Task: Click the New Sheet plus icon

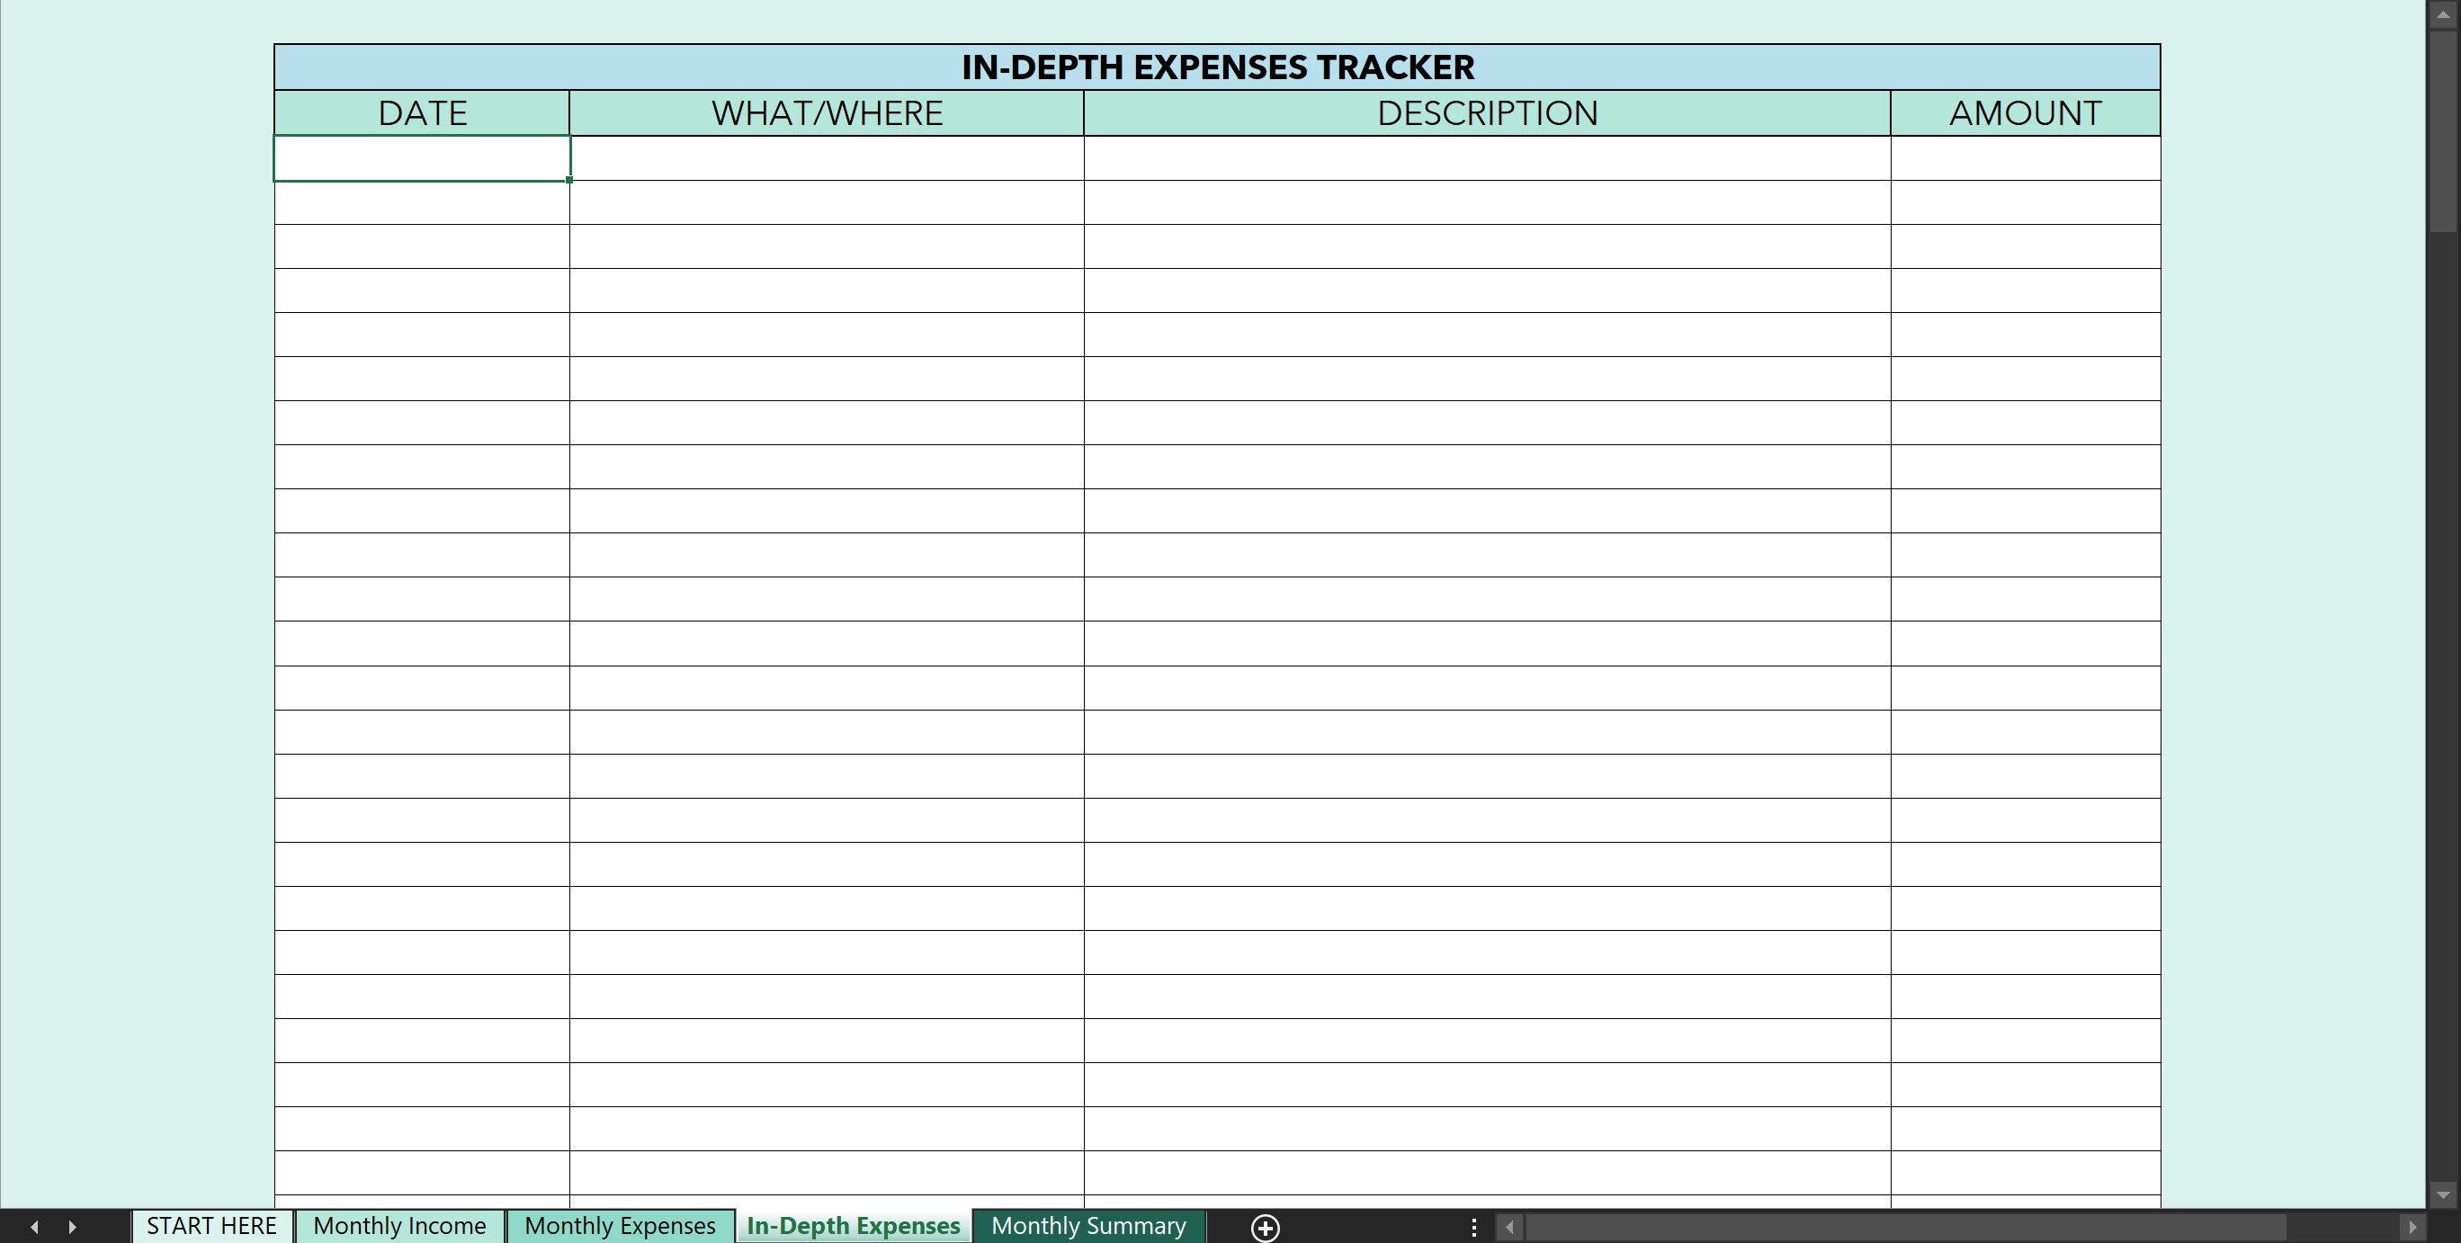Action: pos(1264,1226)
